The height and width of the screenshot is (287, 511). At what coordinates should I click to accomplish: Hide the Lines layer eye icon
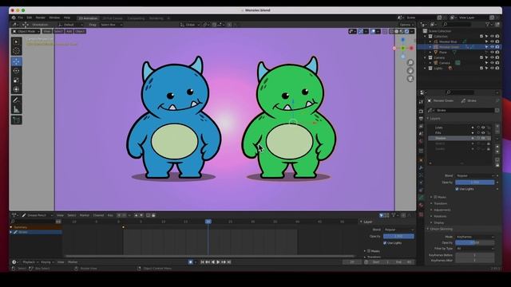coord(483,128)
